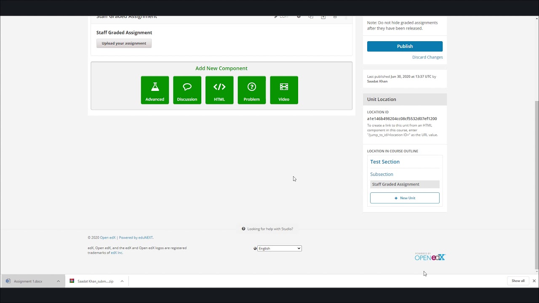
Task: Open Test Section in course outline
Action: (x=385, y=162)
